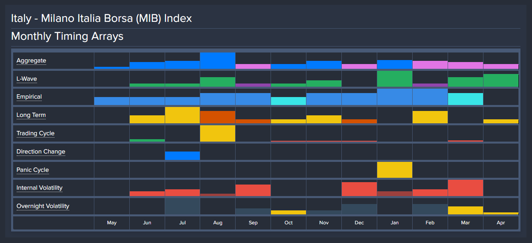Select the blue Empirical bar for May
This screenshot has width=532, height=243.
point(112,101)
